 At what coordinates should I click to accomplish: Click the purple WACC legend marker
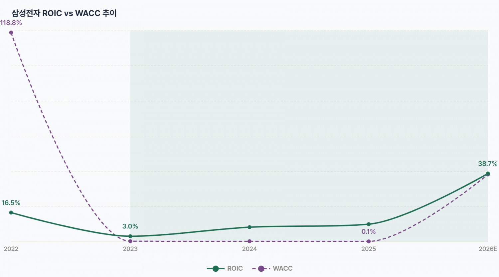click(x=261, y=269)
